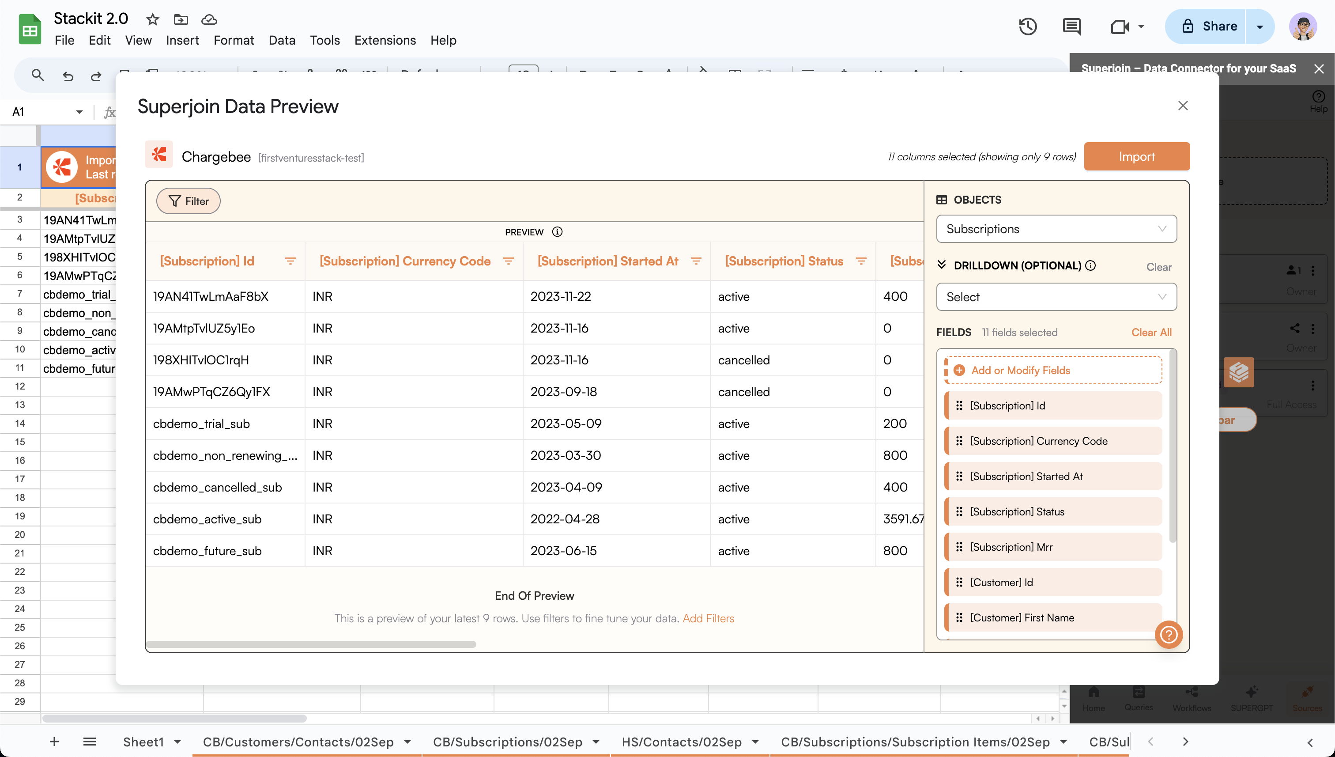Click the preview horizontal scrollbar

(311, 644)
